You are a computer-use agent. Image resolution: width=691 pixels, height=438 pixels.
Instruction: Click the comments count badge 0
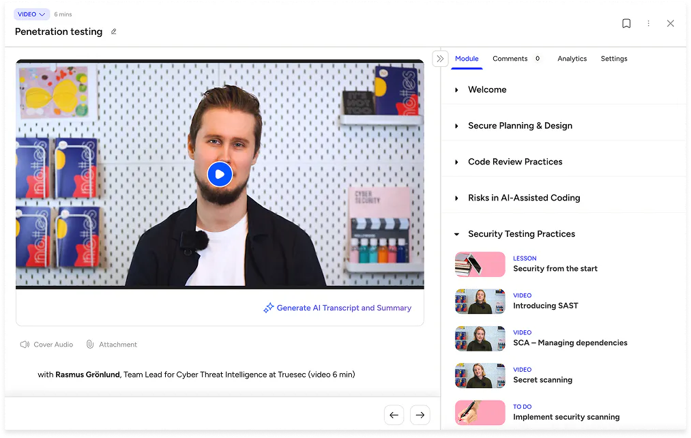538,59
